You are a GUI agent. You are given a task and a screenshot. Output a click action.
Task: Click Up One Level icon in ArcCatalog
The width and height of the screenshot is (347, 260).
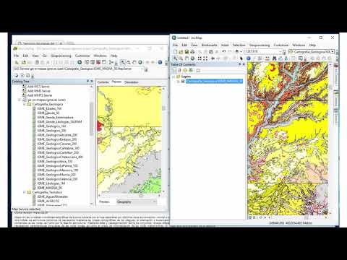click(x=17, y=62)
